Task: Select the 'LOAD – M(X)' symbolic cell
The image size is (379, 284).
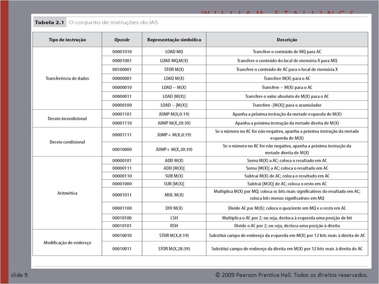Action: pyautogui.click(x=174, y=88)
